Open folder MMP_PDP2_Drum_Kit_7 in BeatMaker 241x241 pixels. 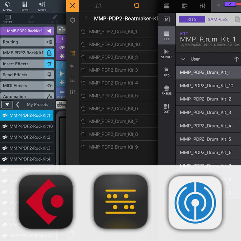tap(119, 122)
